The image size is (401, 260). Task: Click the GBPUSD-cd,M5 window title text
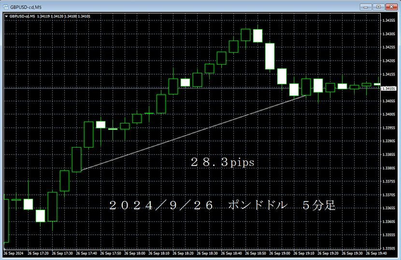[26, 7]
